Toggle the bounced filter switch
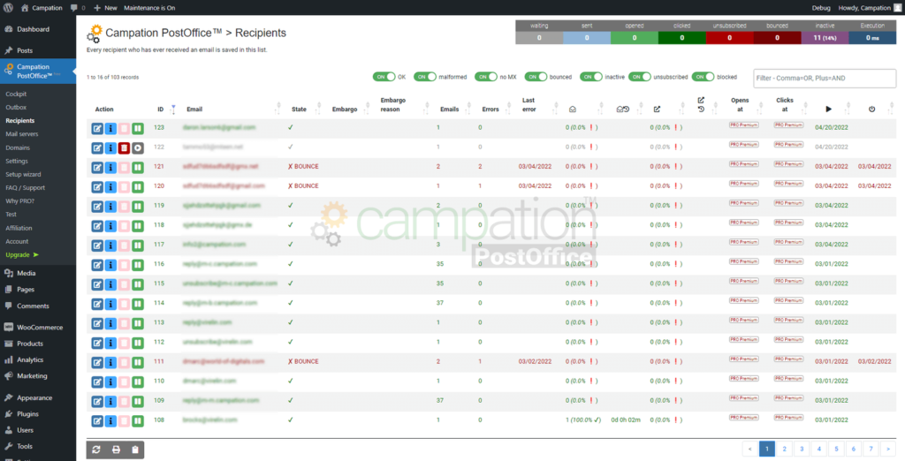905x461 pixels. pyautogui.click(x=536, y=77)
